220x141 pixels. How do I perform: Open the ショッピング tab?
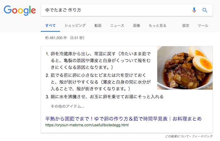[75, 25]
